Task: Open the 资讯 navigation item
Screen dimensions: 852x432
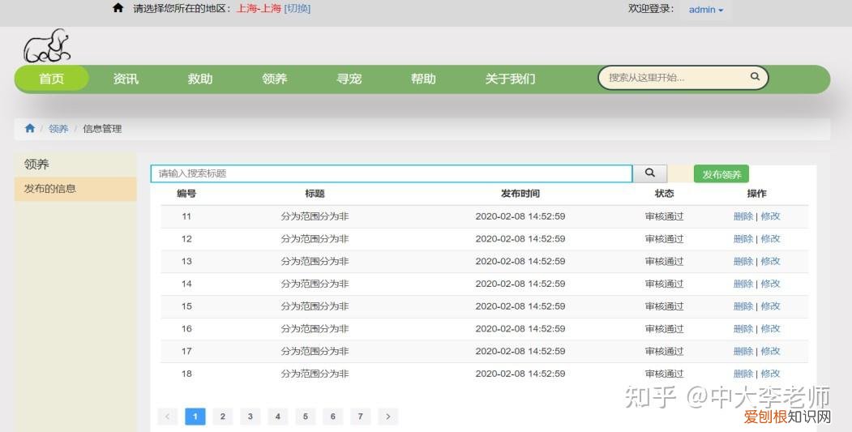Action: point(126,79)
